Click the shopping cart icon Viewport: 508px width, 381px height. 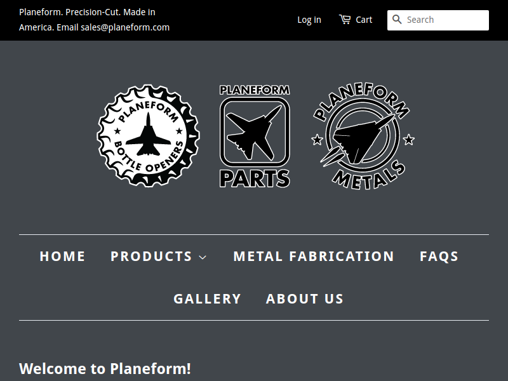[x=345, y=20]
